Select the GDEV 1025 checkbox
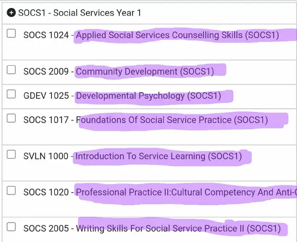This screenshot has height=242, width=297. click(12, 95)
